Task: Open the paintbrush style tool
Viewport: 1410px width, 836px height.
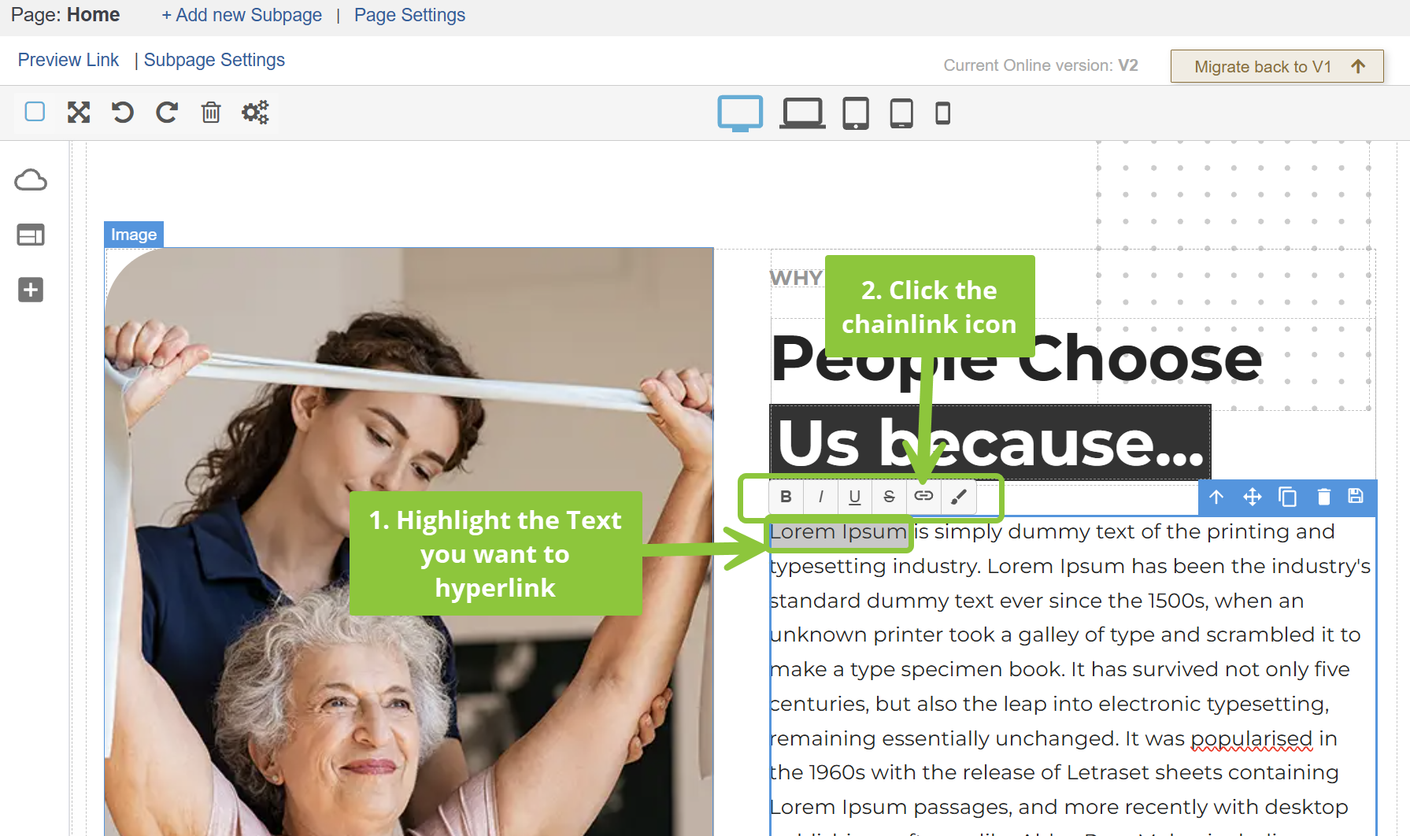Action: [x=958, y=497]
